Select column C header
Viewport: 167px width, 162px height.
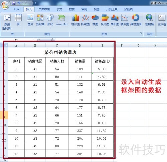click(x=57, y=45)
